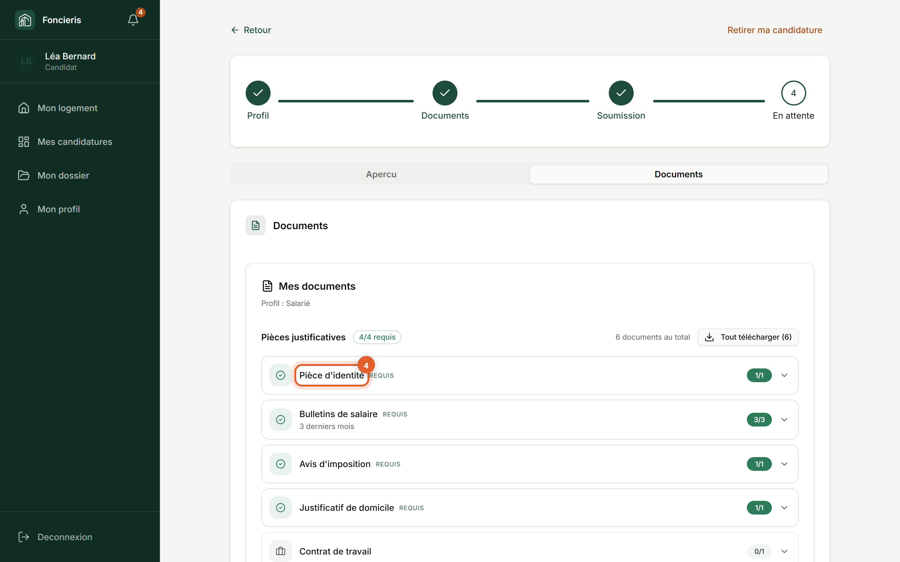This screenshot has width=900, height=562.
Task: Click the home icon beside Mon logement
Action: (x=24, y=108)
